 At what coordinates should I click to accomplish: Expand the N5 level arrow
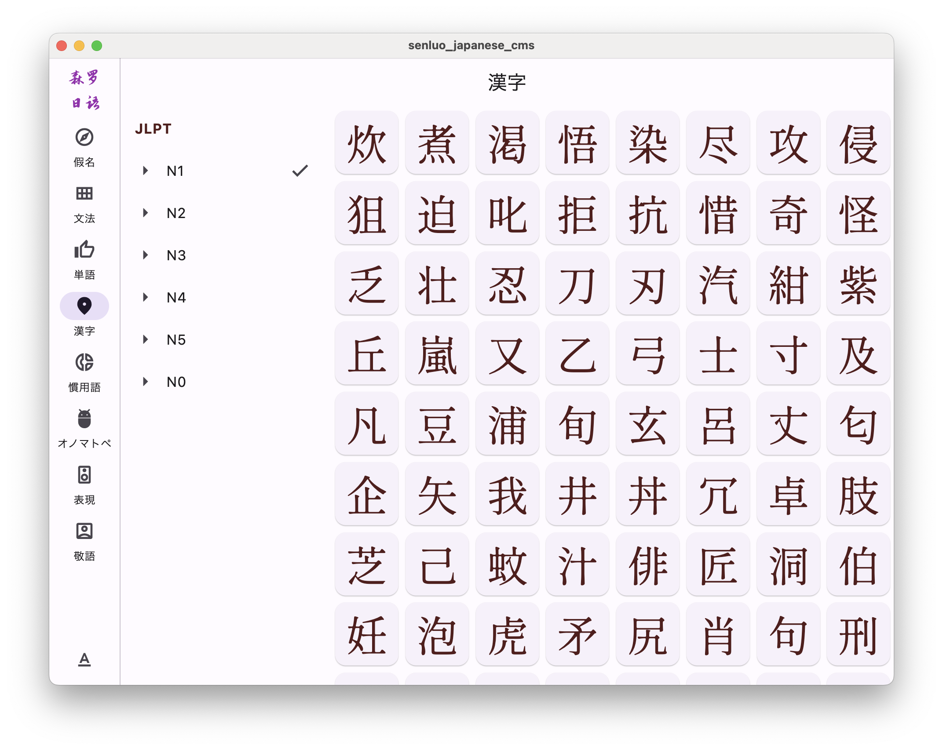[x=145, y=339]
